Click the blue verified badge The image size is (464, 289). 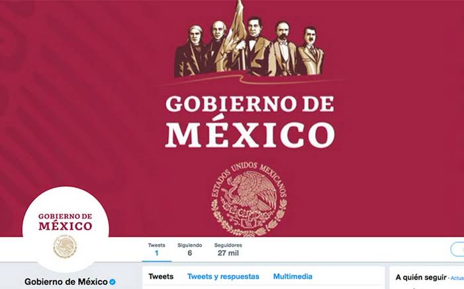point(113,282)
